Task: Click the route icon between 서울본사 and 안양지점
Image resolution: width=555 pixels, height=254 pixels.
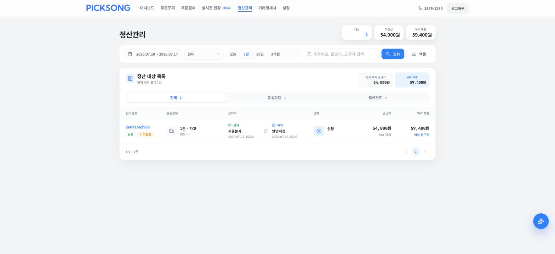Action: click(x=265, y=131)
